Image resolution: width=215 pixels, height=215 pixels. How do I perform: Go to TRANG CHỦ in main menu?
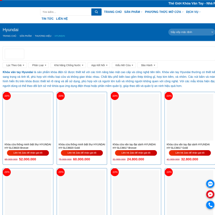pyautogui.click(x=113, y=12)
